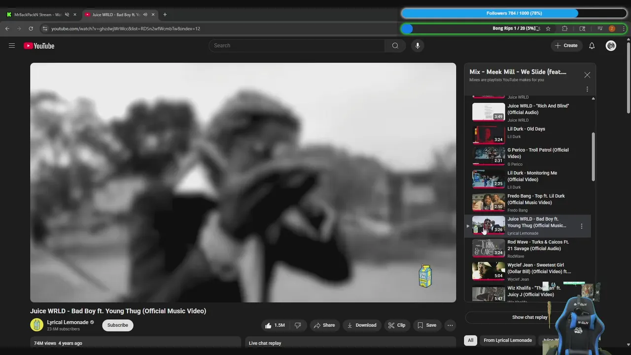This screenshot has width=631, height=355.
Task: Open options for Bad Boy playlist entry
Action: click(582, 226)
